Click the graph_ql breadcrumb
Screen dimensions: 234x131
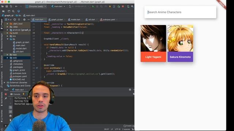pos(8,15)
